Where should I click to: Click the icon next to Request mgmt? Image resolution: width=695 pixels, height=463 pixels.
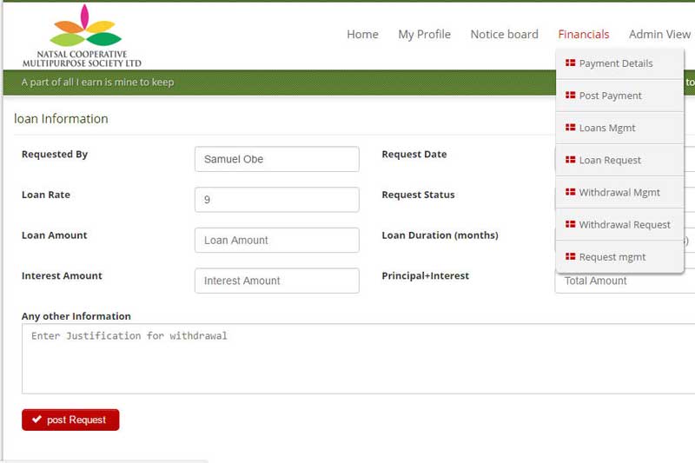(571, 257)
